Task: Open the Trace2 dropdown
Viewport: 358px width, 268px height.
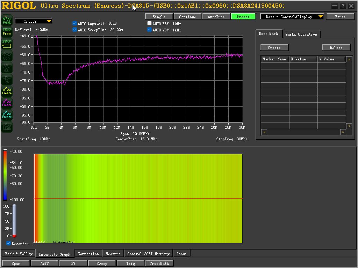Action: (33, 21)
